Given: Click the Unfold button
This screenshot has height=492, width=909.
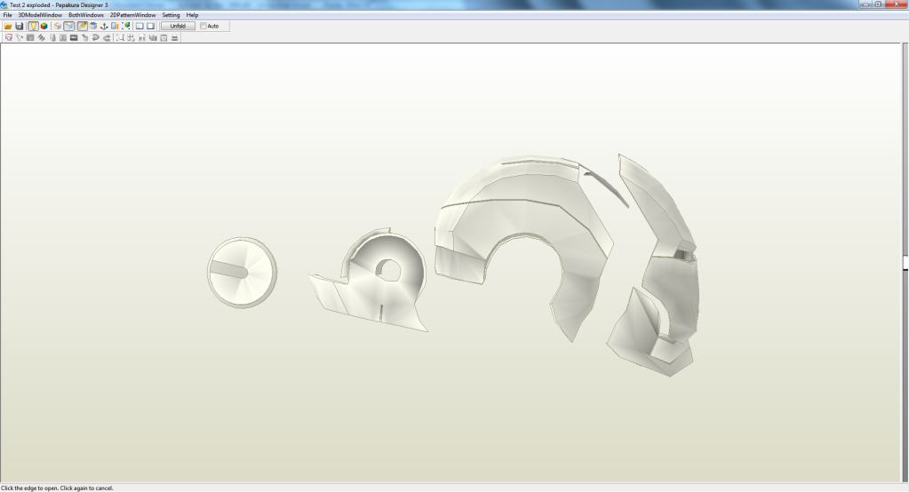Looking at the screenshot, I should (x=178, y=26).
